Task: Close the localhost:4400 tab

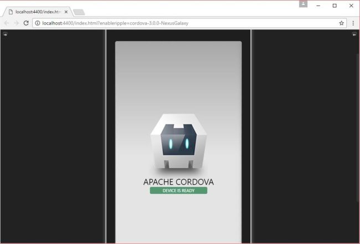Action: (66, 12)
